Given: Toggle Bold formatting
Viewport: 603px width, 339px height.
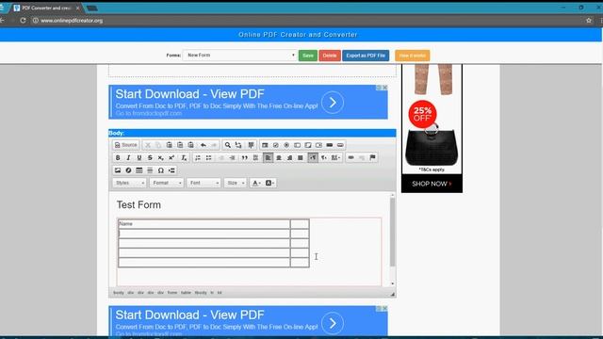Looking at the screenshot, I should click(x=118, y=157).
